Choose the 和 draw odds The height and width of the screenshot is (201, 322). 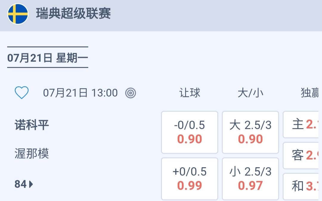[x=301, y=186]
